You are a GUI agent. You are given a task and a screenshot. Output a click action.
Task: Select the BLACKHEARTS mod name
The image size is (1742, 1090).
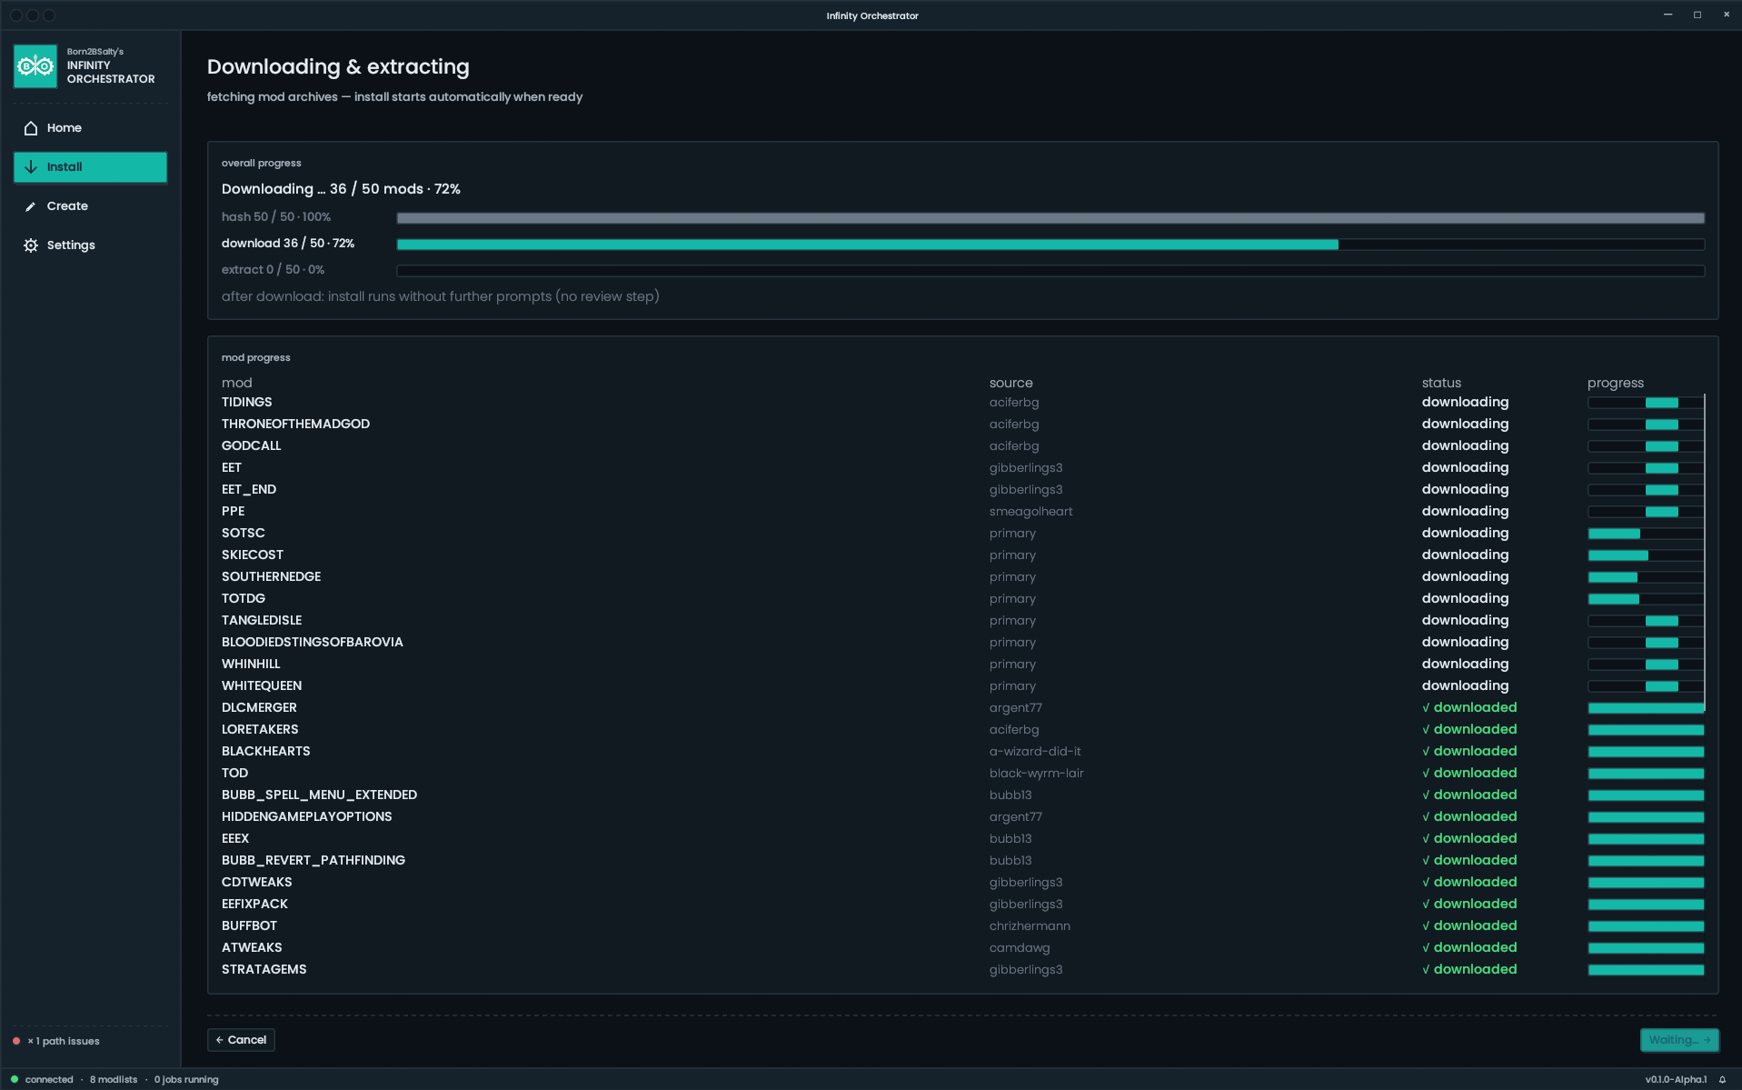(x=266, y=751)
